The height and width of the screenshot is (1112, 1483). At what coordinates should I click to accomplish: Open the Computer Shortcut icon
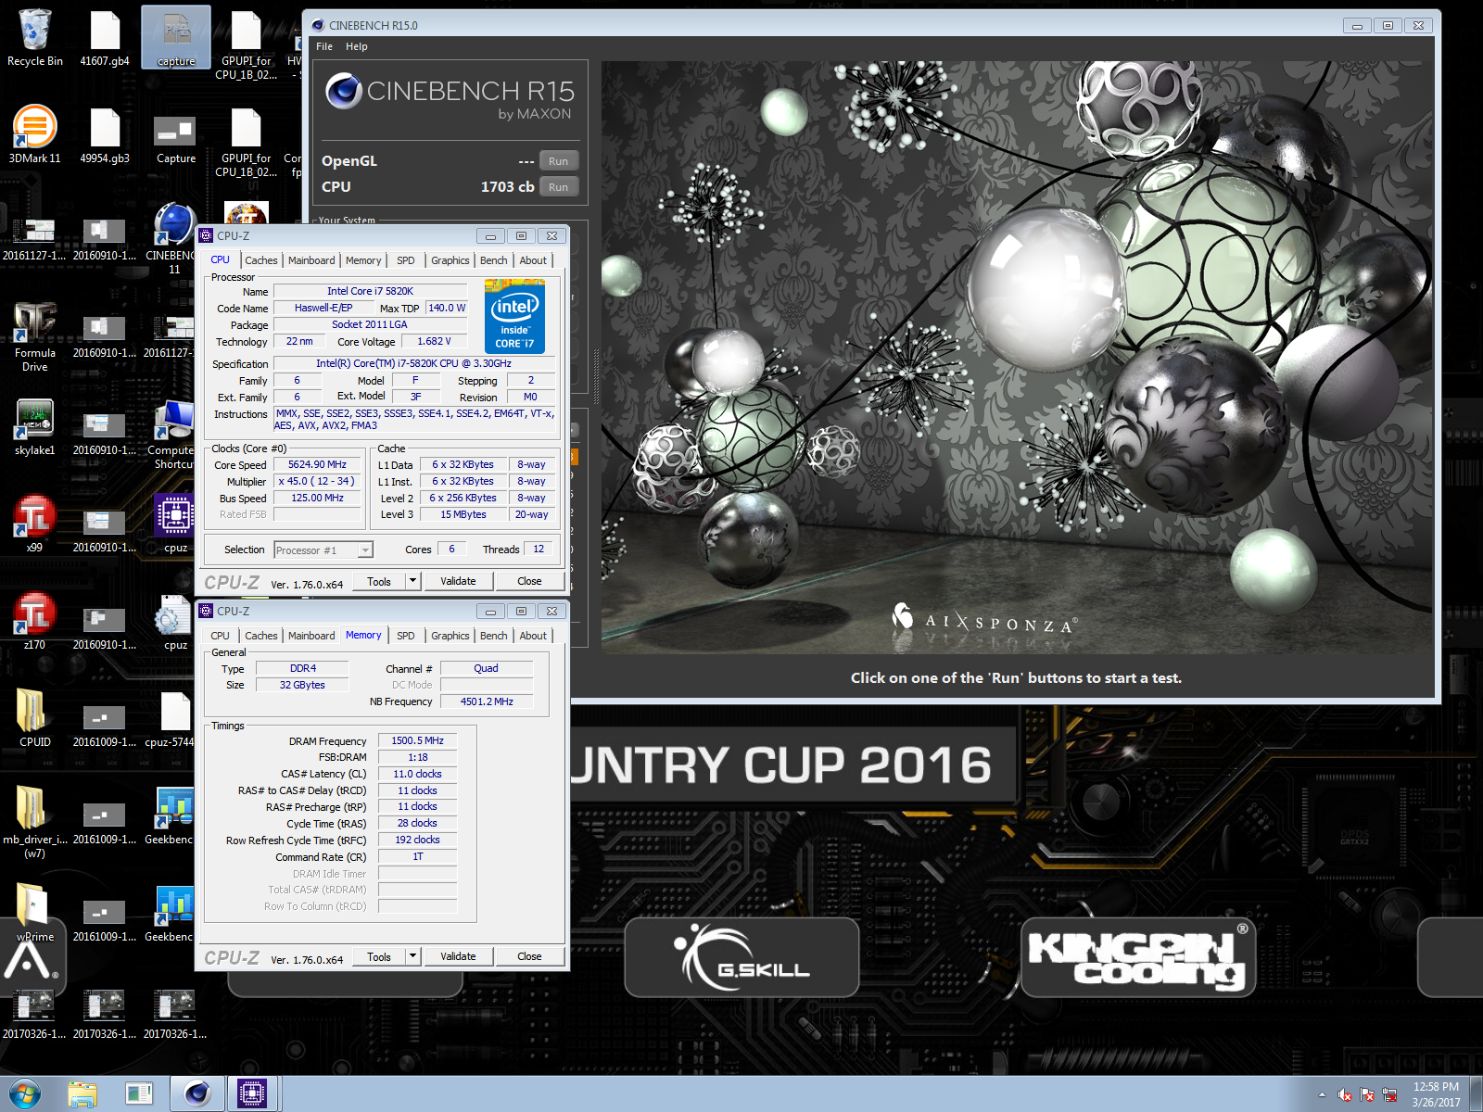[x=174, y=434]
